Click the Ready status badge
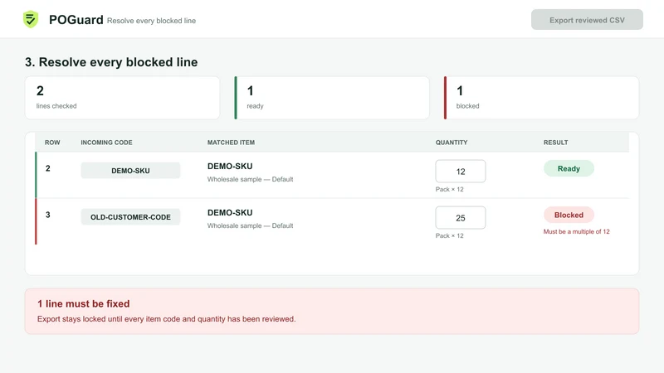This screenshot has height=373, width=664. click(569, 168)
